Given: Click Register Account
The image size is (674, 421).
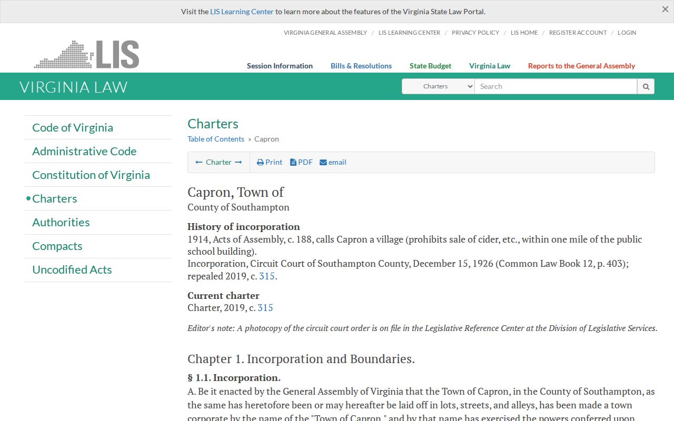Looking at the screenshot, I should [x=578, y=33].
